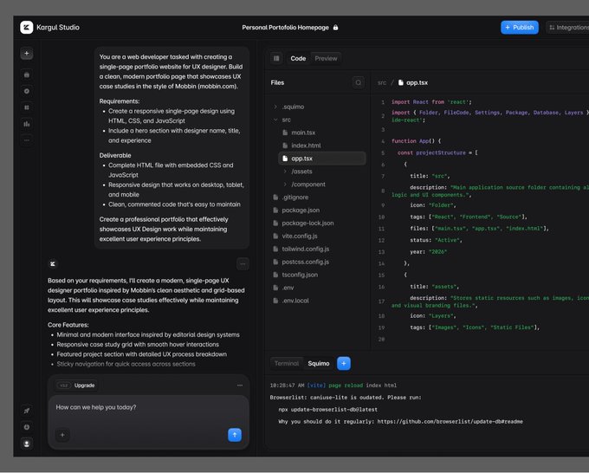Open the .env.local file

[x=292, y=301]
